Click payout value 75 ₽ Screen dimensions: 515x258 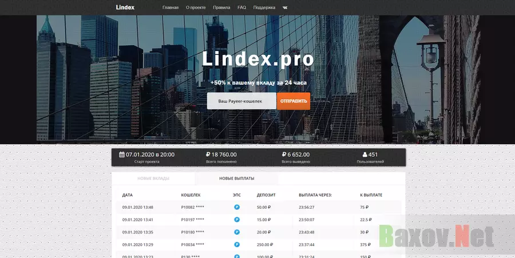pos(365,207)
